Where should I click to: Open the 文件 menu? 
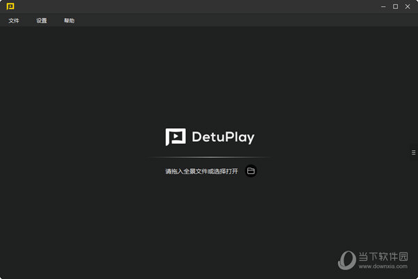click(14, 20)
